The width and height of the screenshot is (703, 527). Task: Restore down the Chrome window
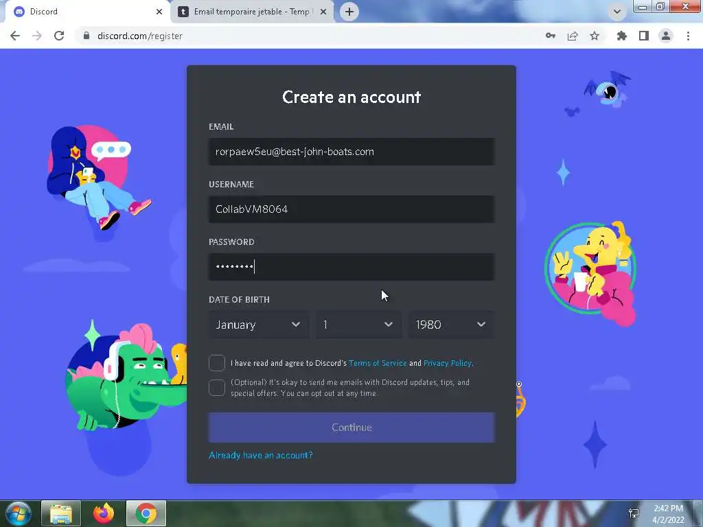(660, 6)
